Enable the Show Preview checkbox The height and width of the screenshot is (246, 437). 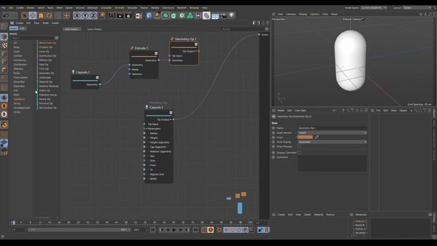click(299, 146)
